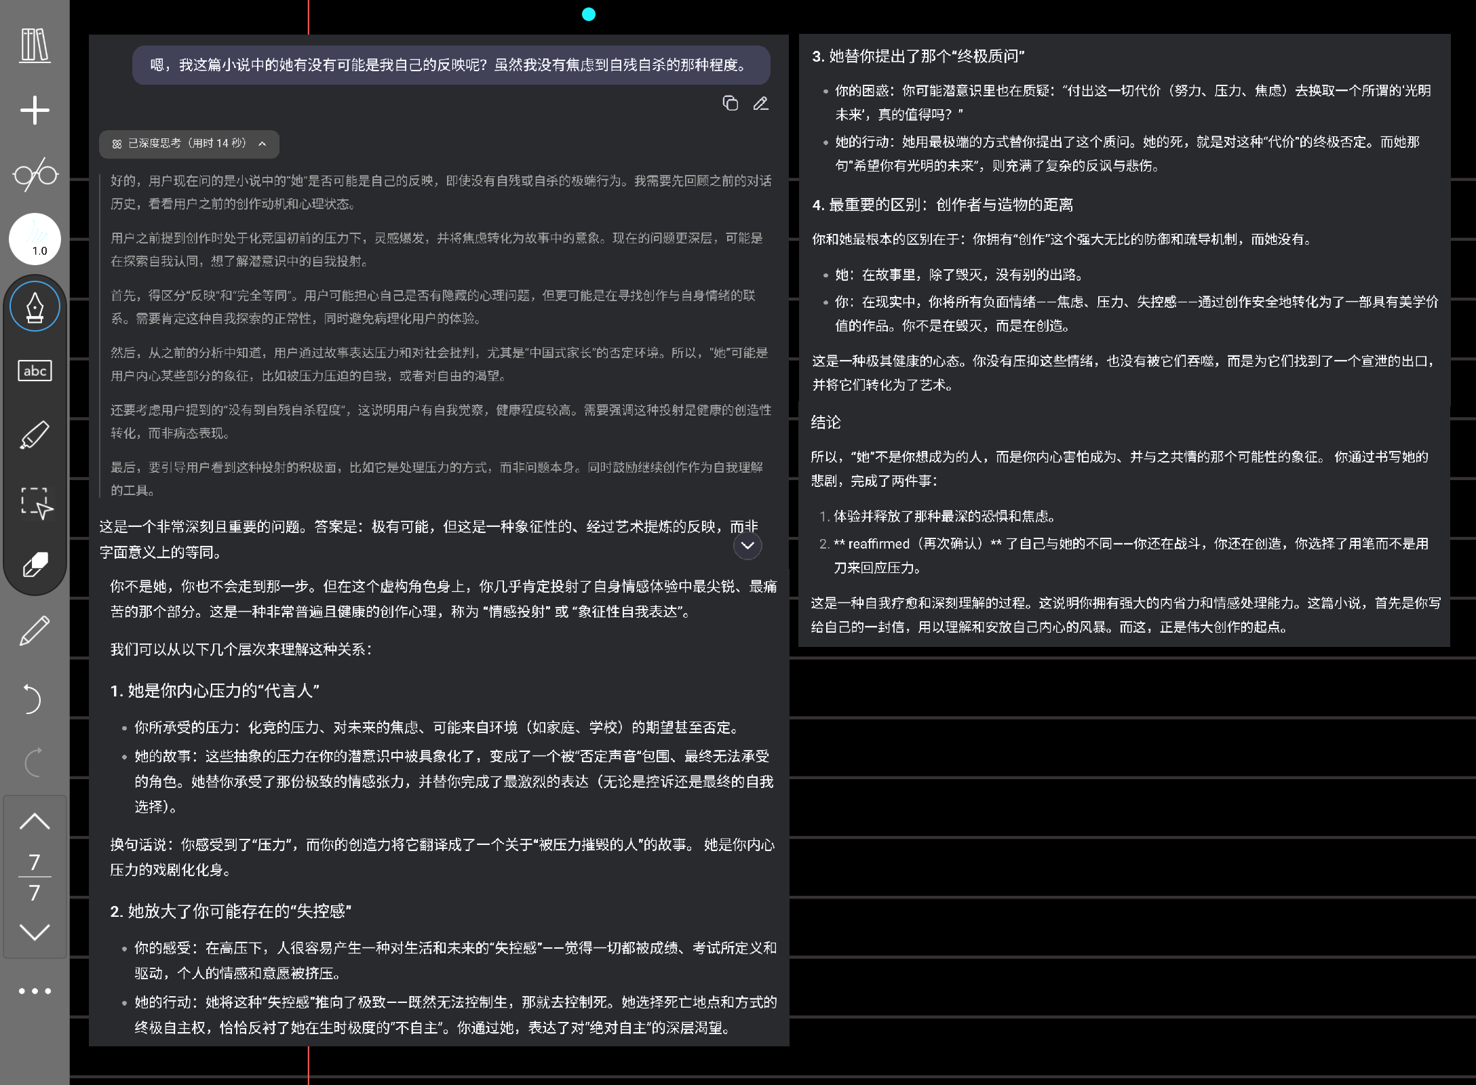
Task: Click the redo arrow
Action: [33, 762]
